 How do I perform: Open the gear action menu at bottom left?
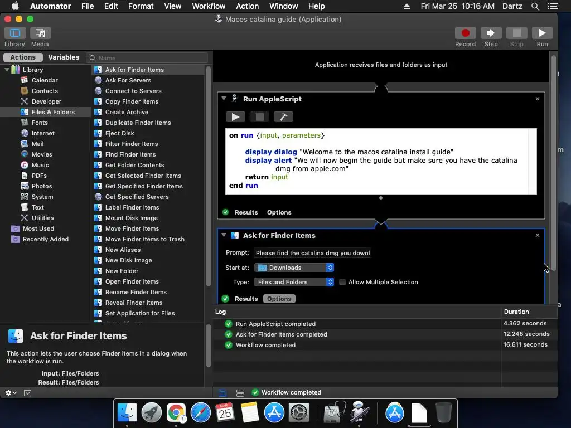click(11, 393)
